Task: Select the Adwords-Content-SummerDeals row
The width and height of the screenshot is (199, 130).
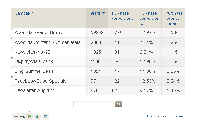Action: pyautogui.click(x=47, y=43)
